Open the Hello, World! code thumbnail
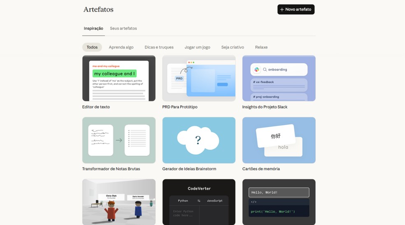 tap(279, 202)
